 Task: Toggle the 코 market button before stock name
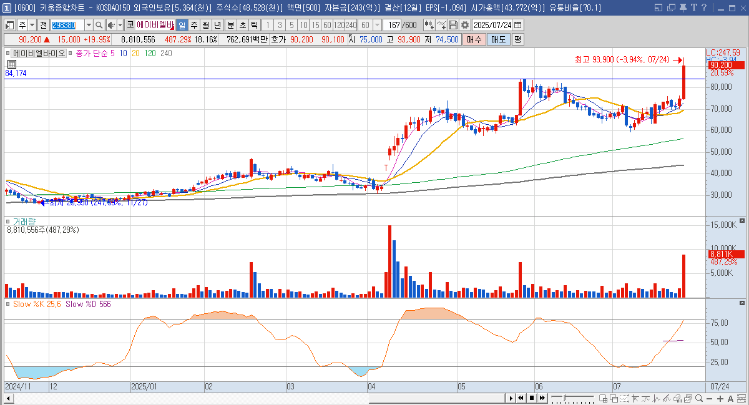coord(130,25)
